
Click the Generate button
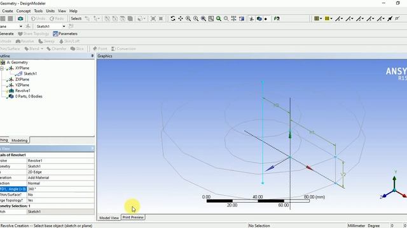point(6,34)
